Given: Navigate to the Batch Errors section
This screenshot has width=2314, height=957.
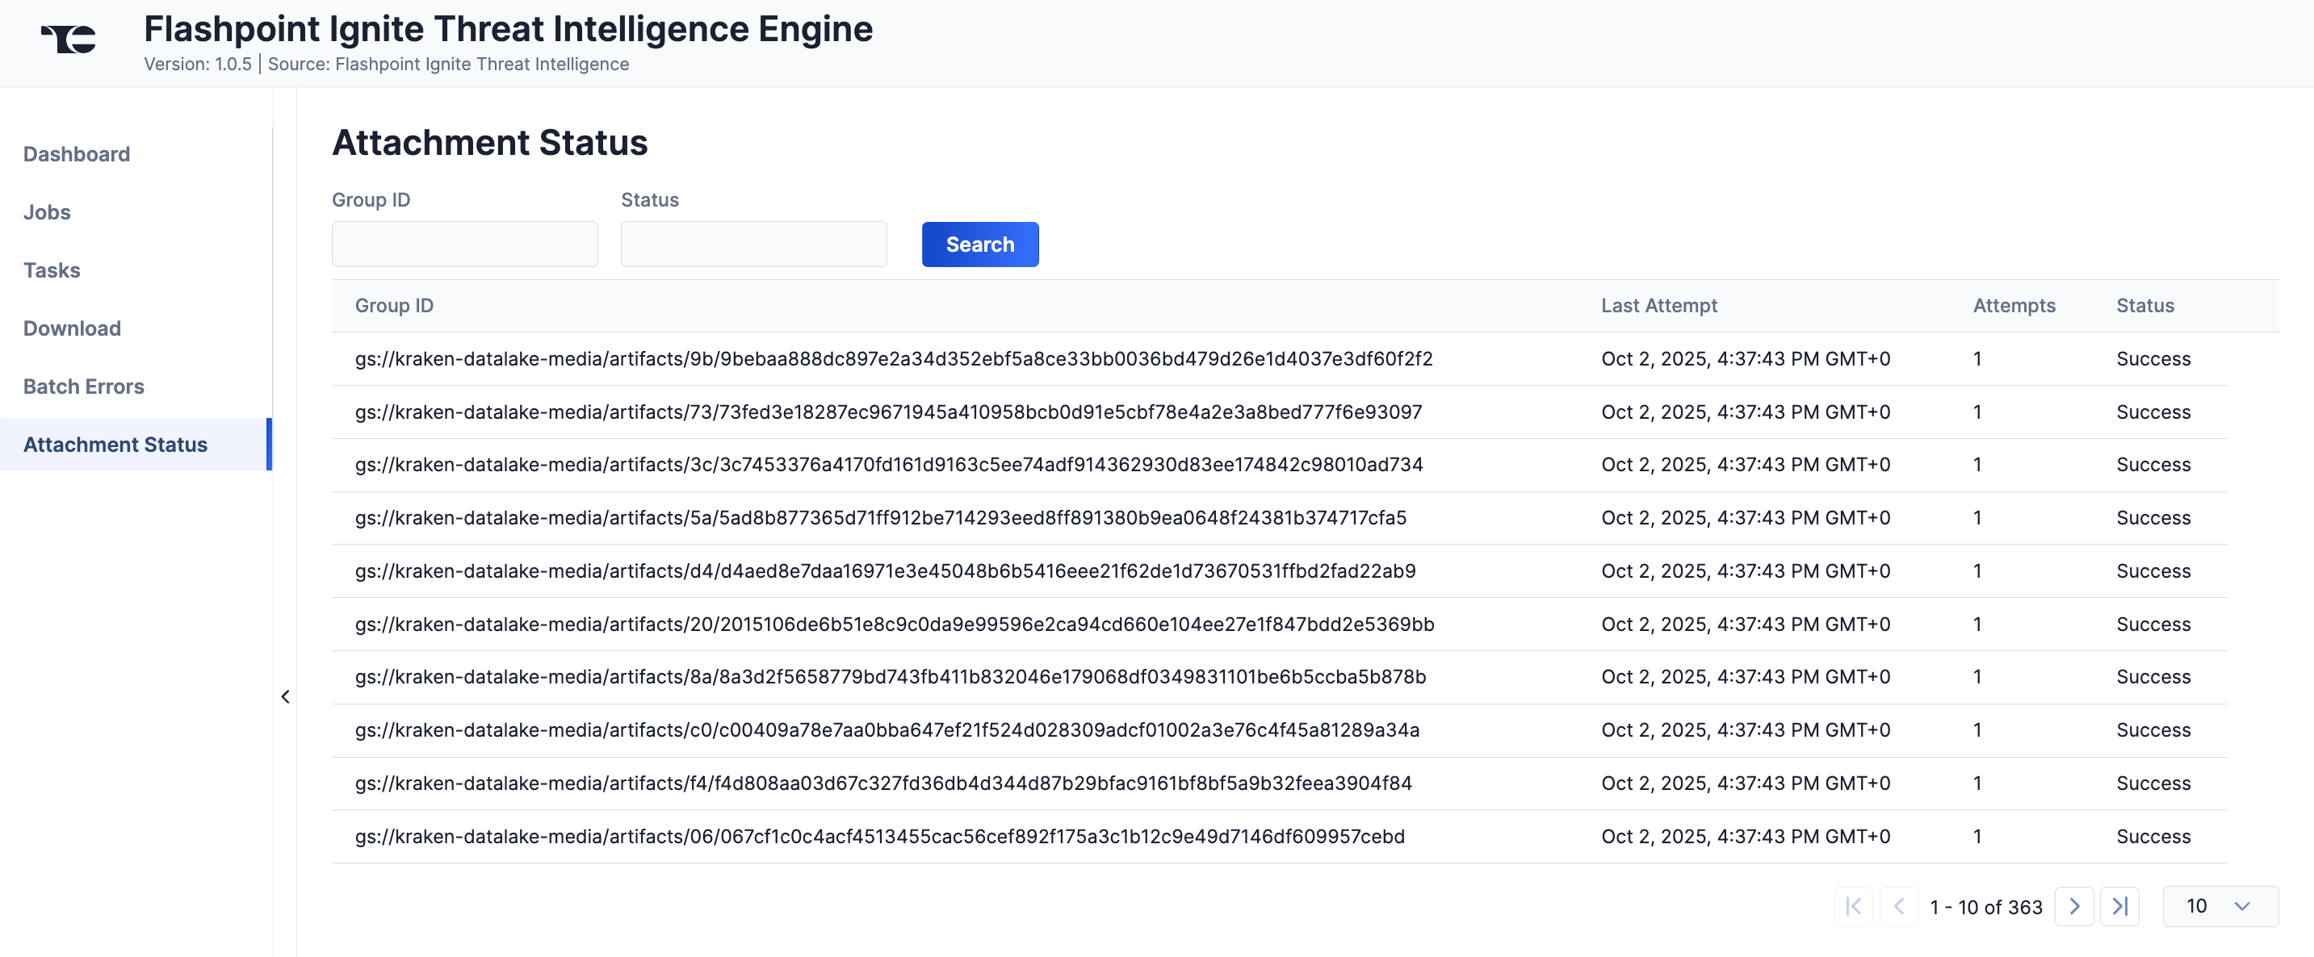Looking at the screenshot, I should pos(83,387).
